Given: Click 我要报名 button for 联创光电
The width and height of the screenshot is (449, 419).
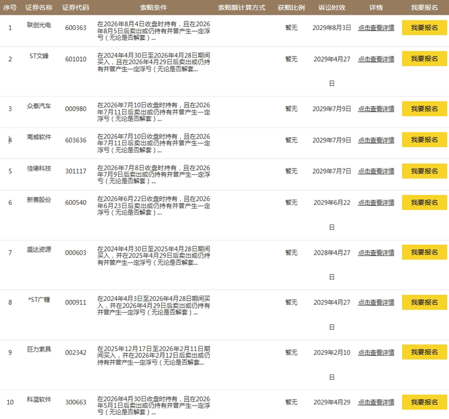Looking at the screenshot, I should (x=425, y=27).
